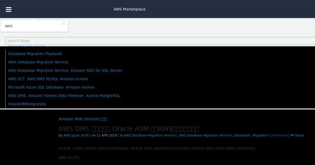
Task: Open the standalone AWS Database Migration Service link
Action: pos(38,62)
